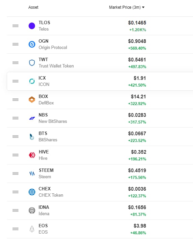Click the Asset column header
Image resolution: width=193 pixels, height=239 pixels.
click(x=33, y=7)
